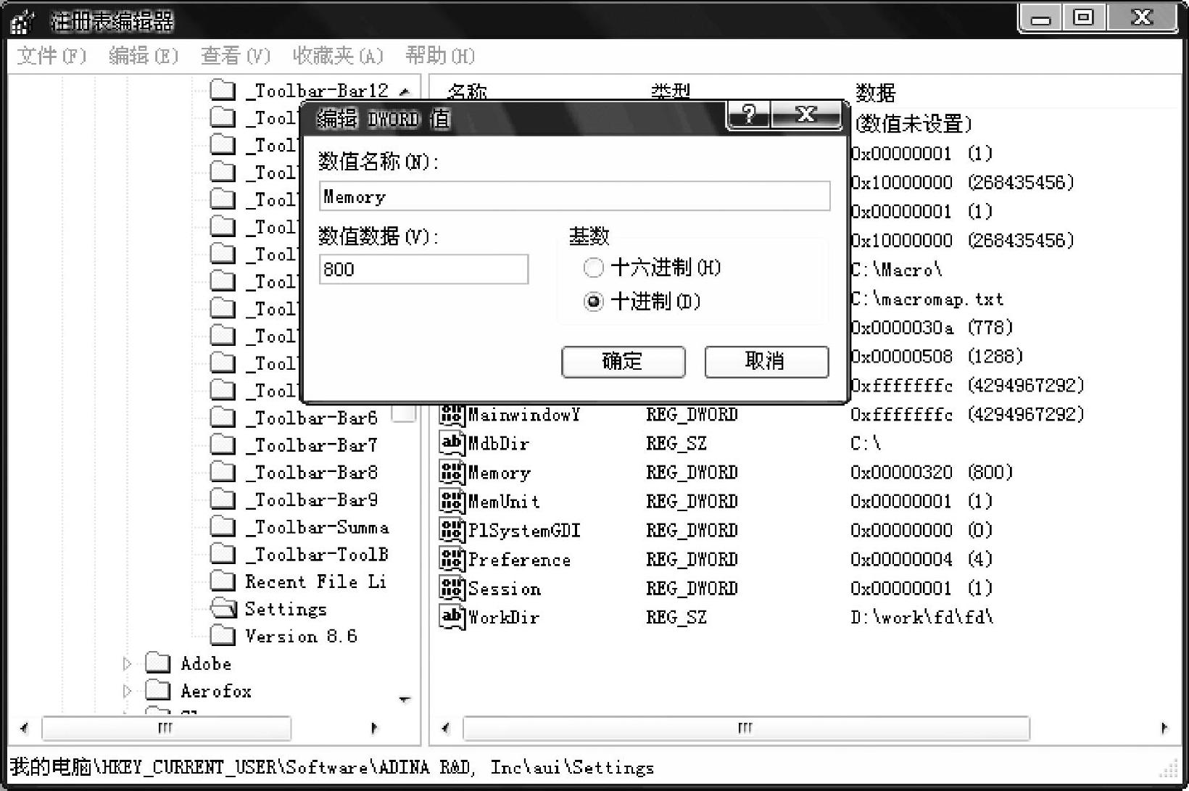Select the Settings key label
The image size is (1189, 791).
[x=286, y=609]
